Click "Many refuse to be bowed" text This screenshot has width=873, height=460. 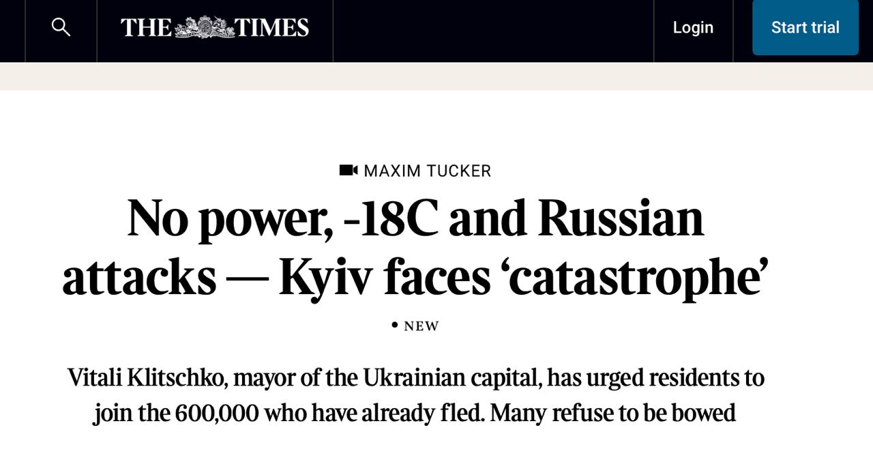[x=612, y=413]
